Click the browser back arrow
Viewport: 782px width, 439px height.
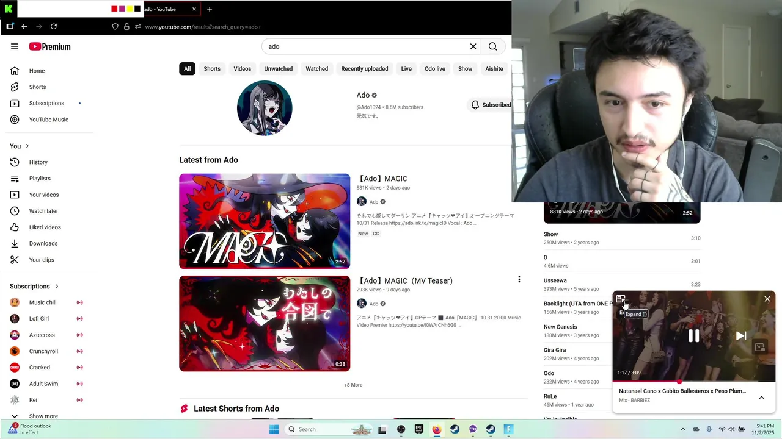(24, 27)
